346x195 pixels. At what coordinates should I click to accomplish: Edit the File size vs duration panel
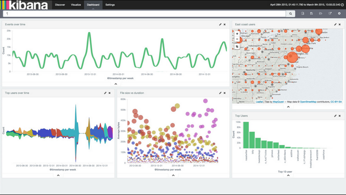220,93
